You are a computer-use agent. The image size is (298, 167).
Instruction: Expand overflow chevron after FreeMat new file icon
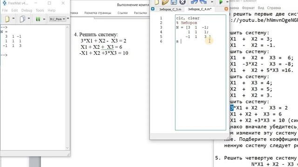tap(14, 19)
